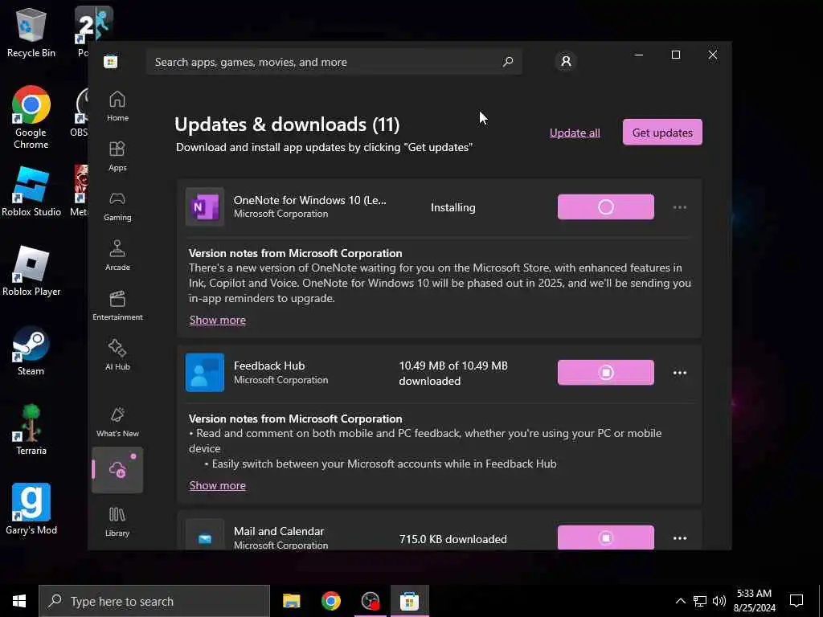The width and height of the screenshot is (823, 617).
Task: Open OBS Studio from the taskbar
Action: point(371,601)
